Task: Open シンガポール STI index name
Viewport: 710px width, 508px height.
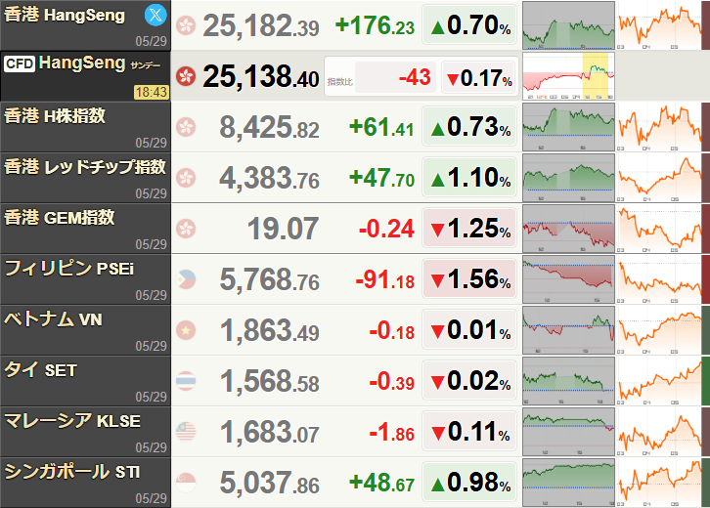Action: click(x=72, y=472)
